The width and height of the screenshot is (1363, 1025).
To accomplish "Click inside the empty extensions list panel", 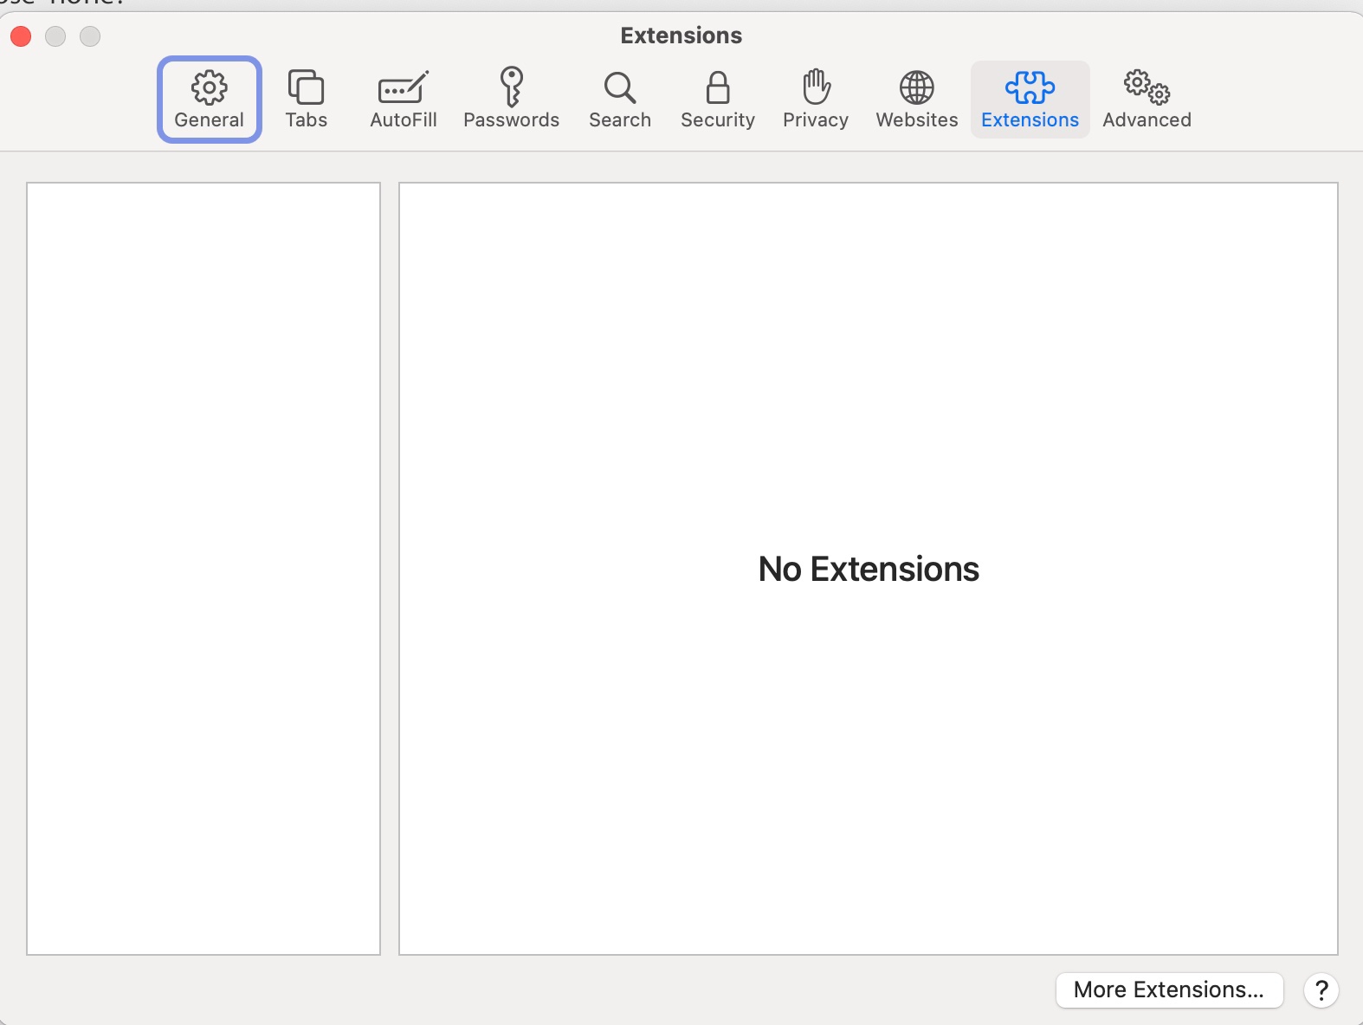I will (203, 568).
